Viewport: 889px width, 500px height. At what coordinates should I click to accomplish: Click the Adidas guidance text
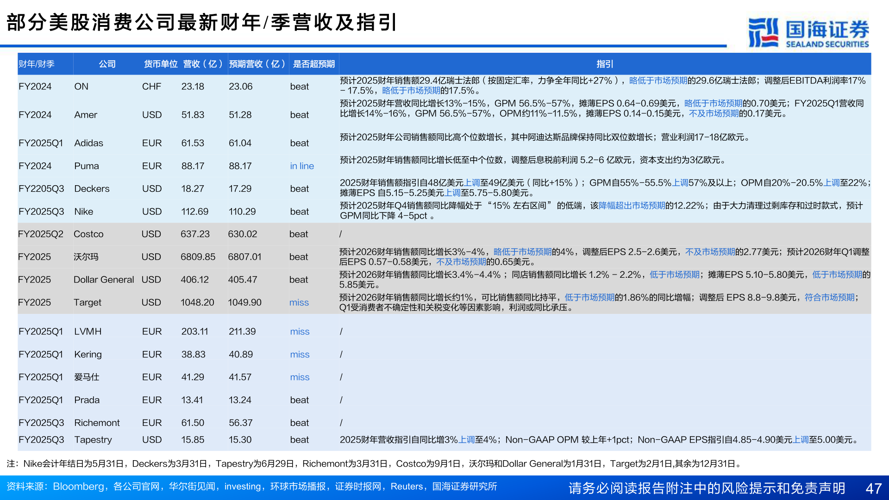pyautogui.click(x=545, y=137)
